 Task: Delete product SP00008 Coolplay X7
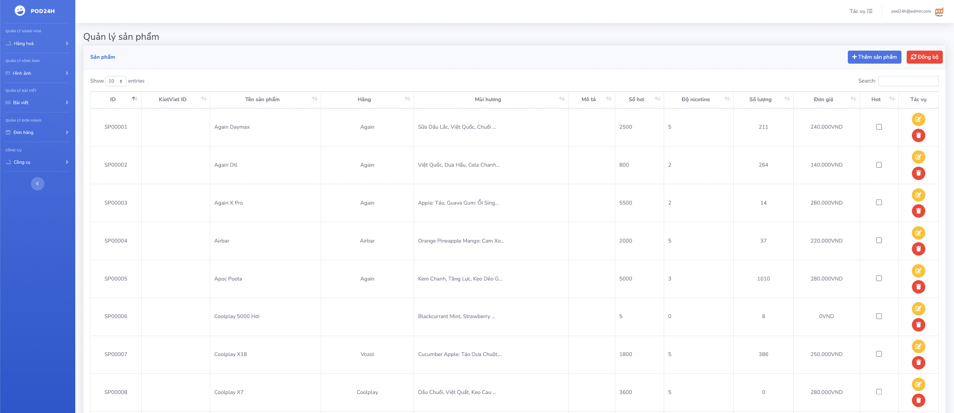coord(918,400)
